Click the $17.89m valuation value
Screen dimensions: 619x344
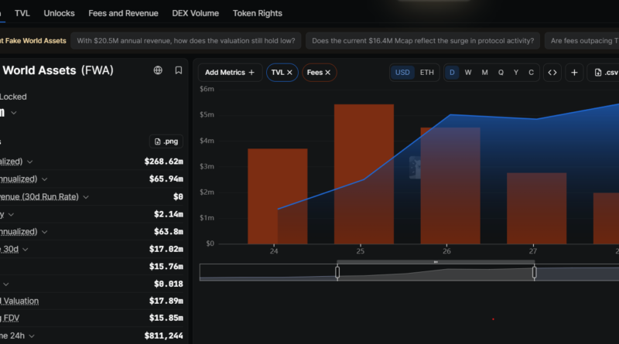(x=166, y=301)
